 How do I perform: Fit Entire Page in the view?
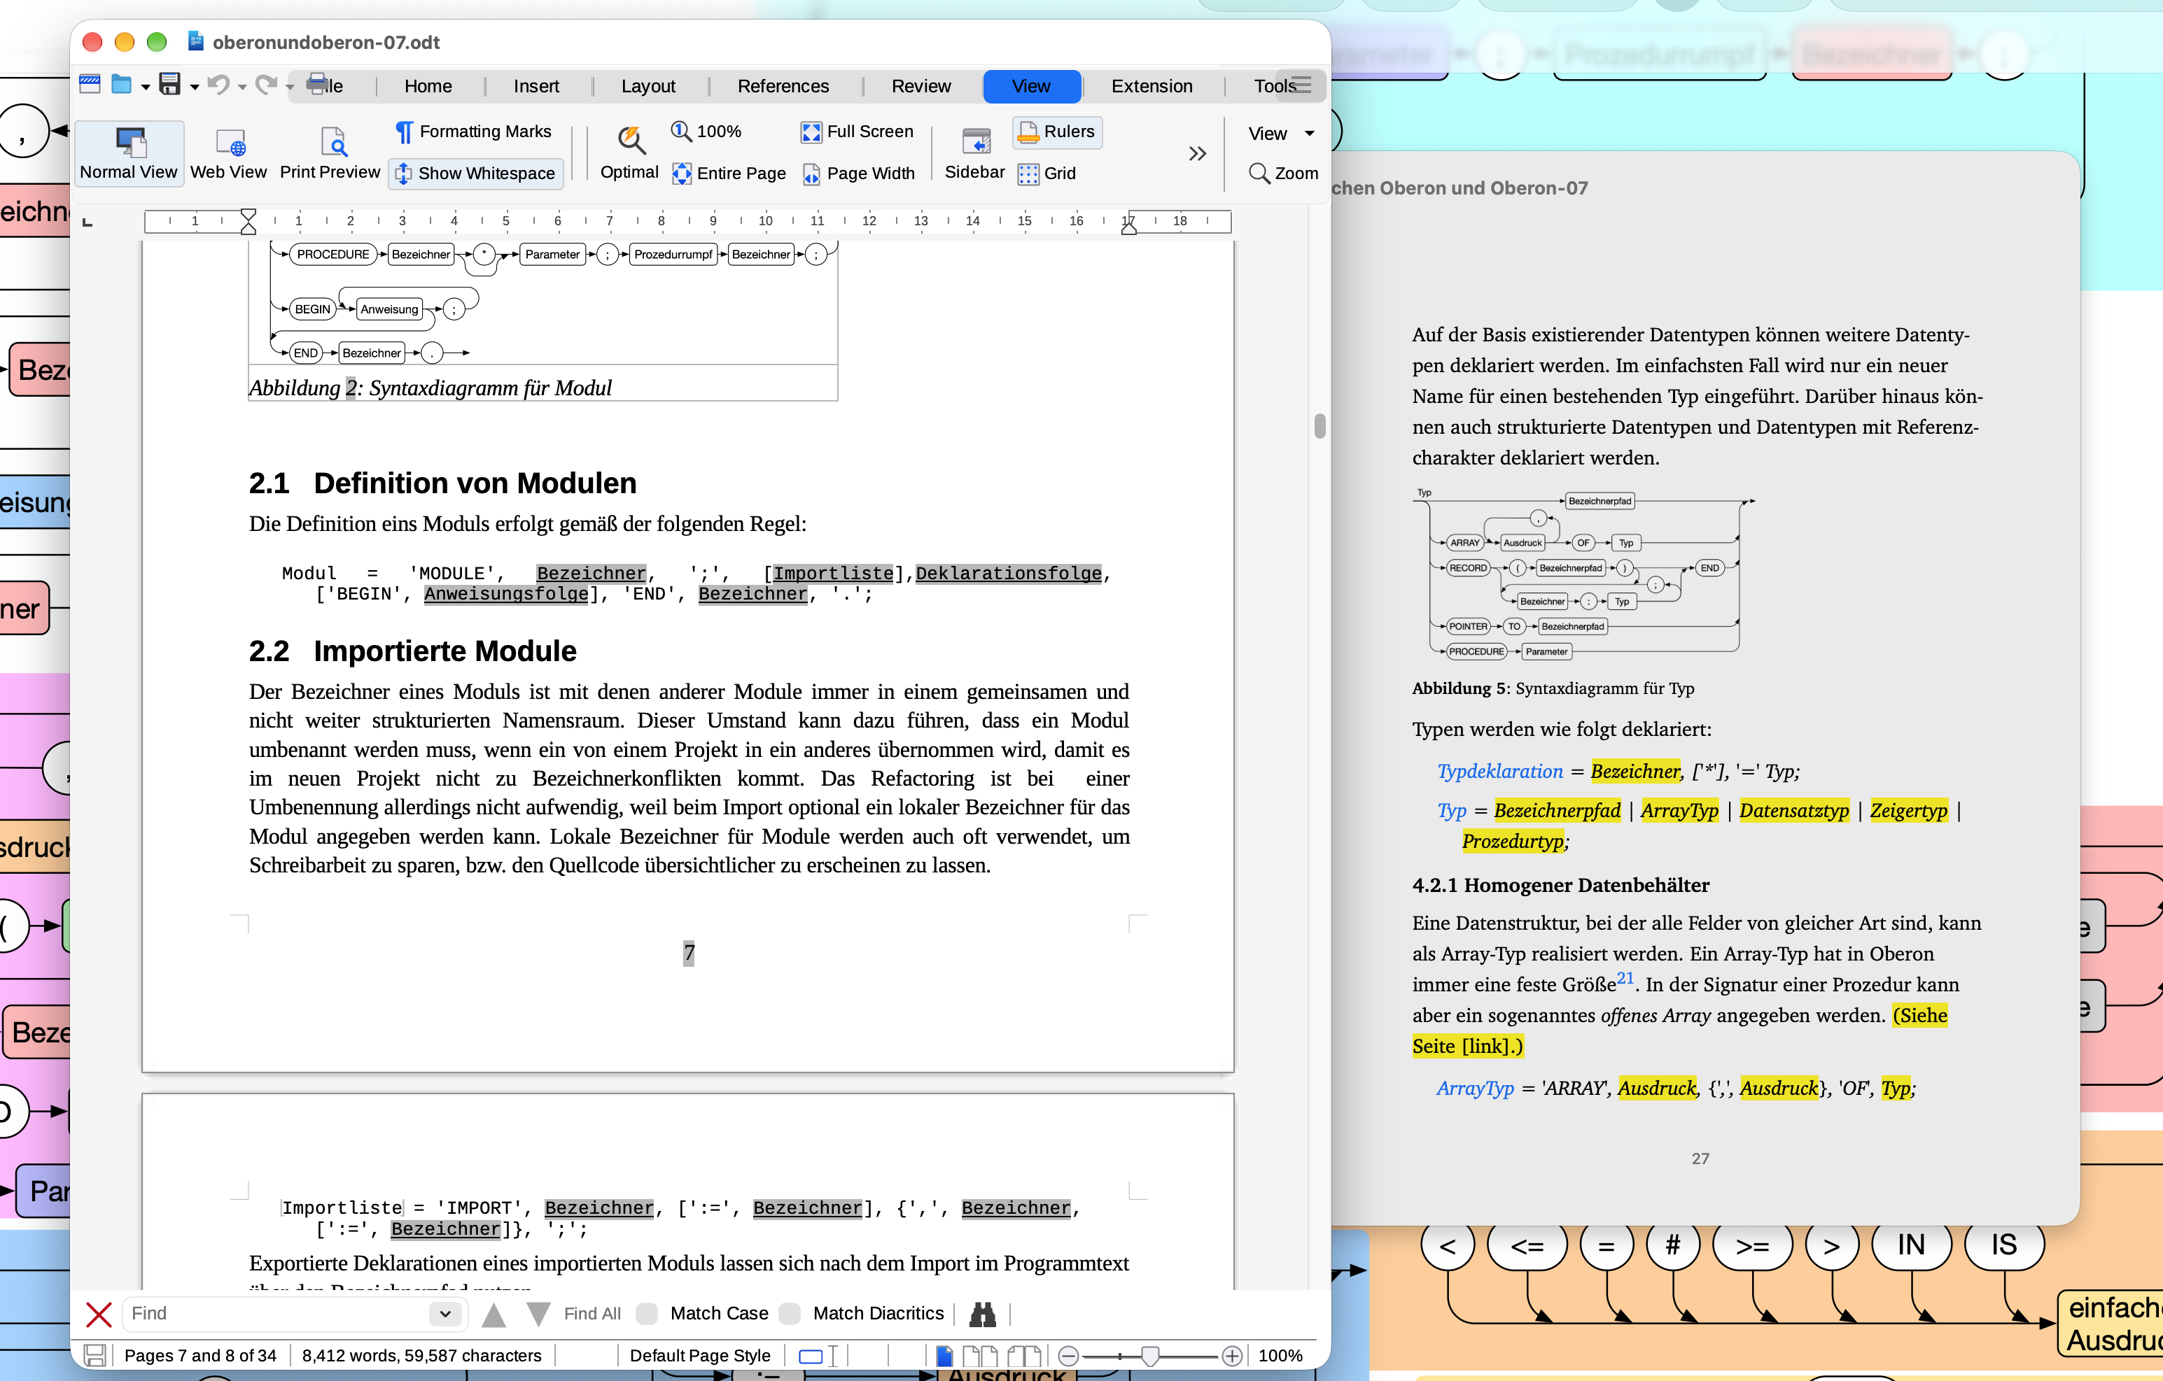click(729, 173)
